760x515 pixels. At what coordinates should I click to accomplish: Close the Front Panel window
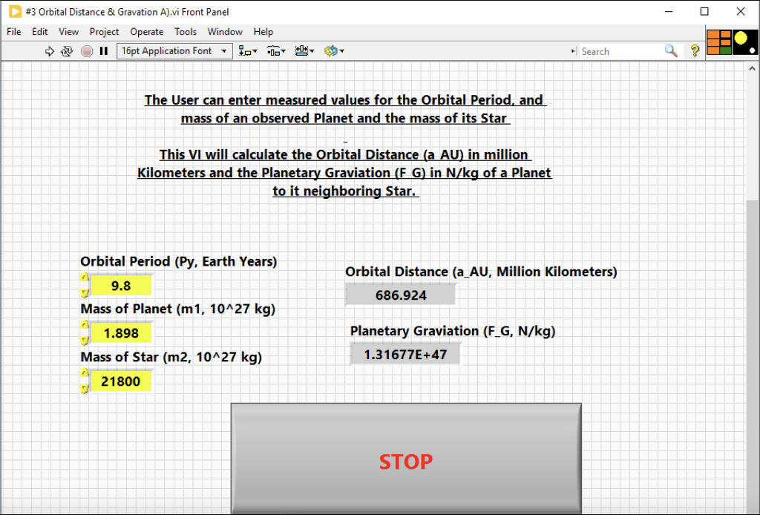tap(741, 12)
